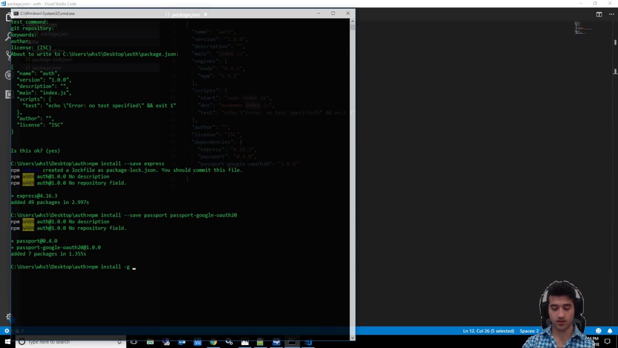Minimize the cmd.exe window

tap(318, 14)
